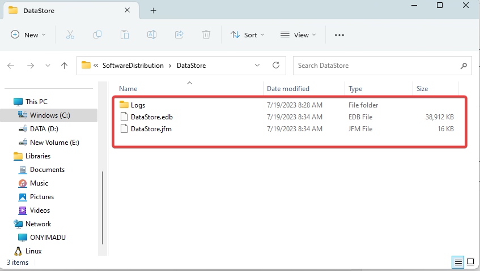Select the Logs folder
The height and width of the screenshot is (271, 480).
click(138, 105)
